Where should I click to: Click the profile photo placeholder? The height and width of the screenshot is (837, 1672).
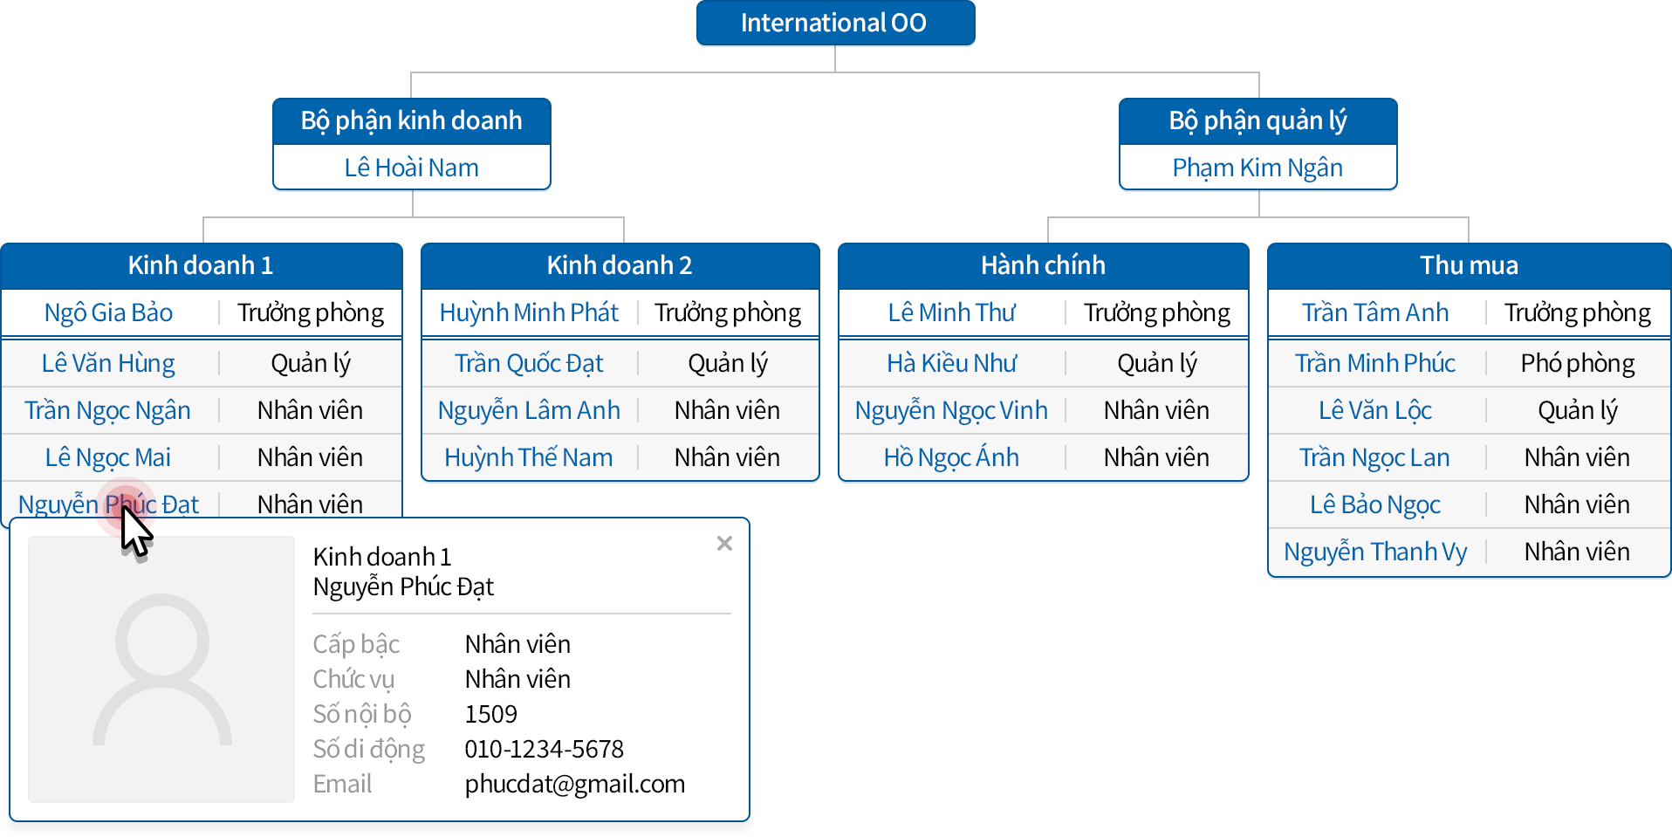click(x=161, y=669)
